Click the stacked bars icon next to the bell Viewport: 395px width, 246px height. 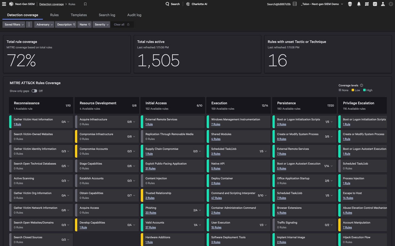click(x=367, y=4)
